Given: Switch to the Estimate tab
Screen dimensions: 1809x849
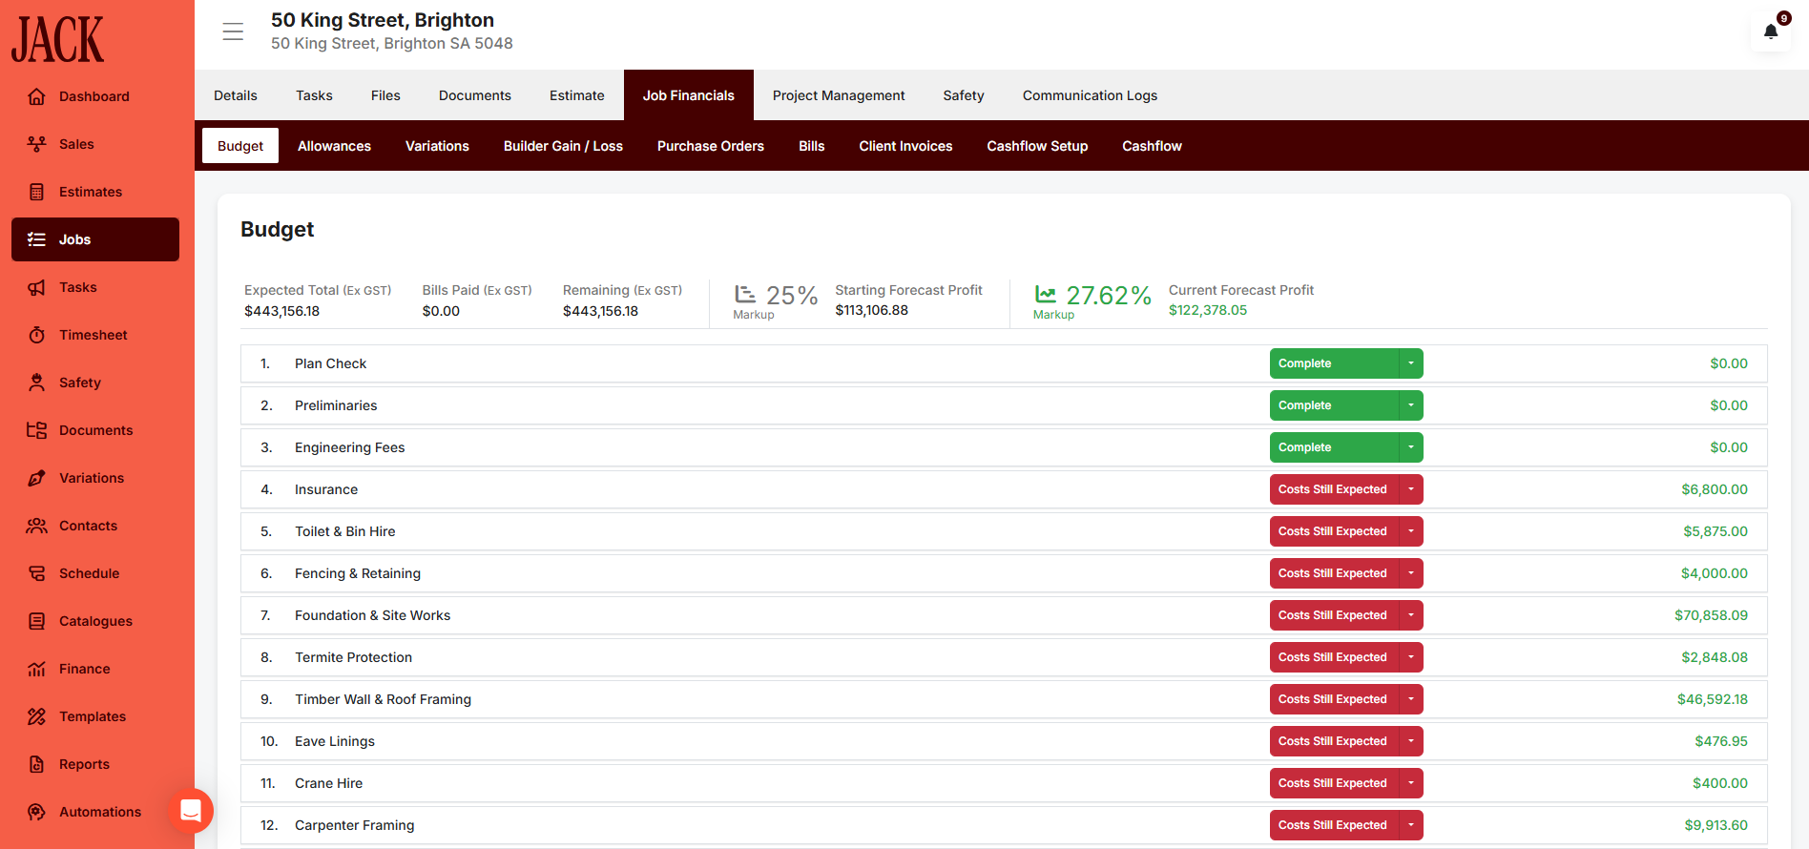Looking at the screenshot, I should [577, 95].
